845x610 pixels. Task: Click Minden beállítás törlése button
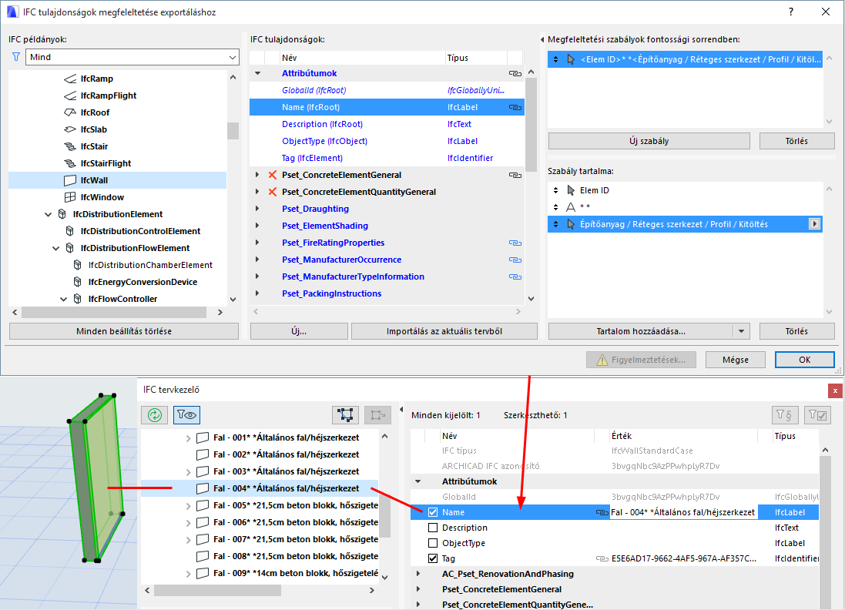click(x=124, y=331)
